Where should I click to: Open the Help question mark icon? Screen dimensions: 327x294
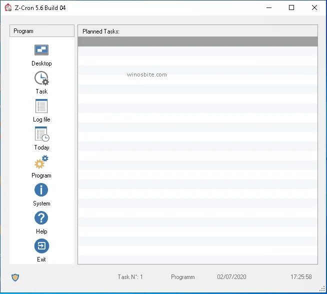[x=41, y=218]
